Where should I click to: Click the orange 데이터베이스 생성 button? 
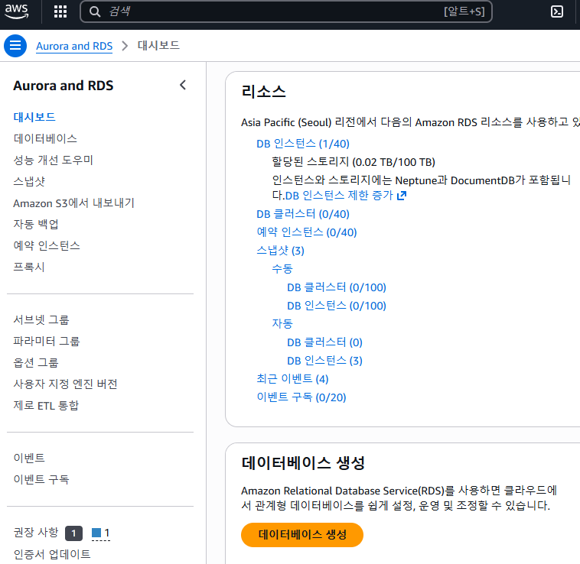(301, 535)
